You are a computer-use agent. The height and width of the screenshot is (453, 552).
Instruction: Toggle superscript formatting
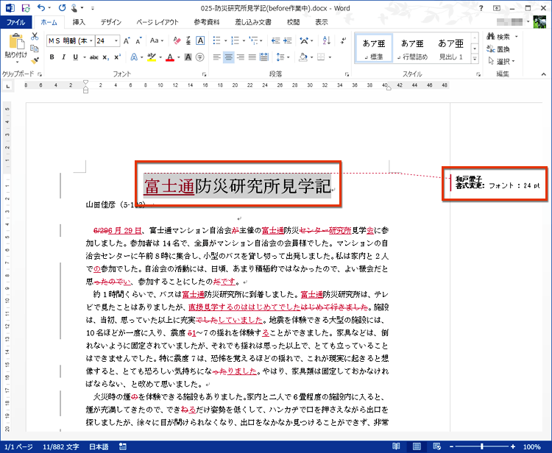click(118, 57)
